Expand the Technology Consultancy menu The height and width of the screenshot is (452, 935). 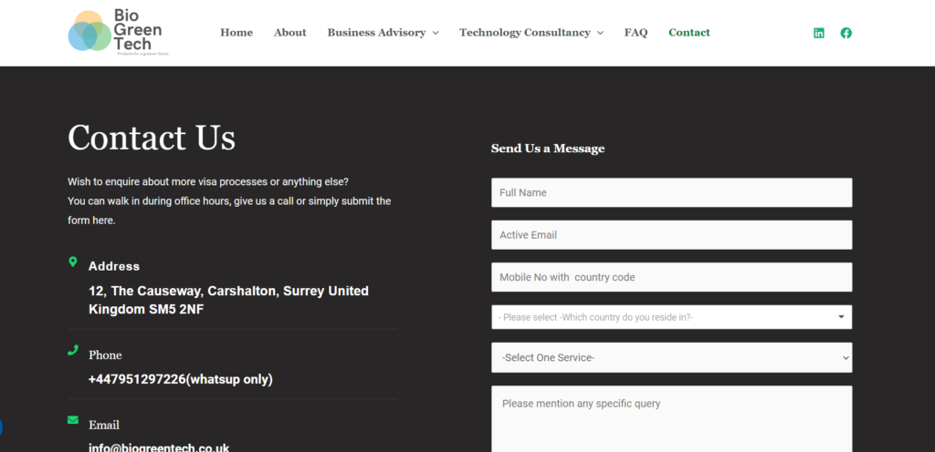531,33
